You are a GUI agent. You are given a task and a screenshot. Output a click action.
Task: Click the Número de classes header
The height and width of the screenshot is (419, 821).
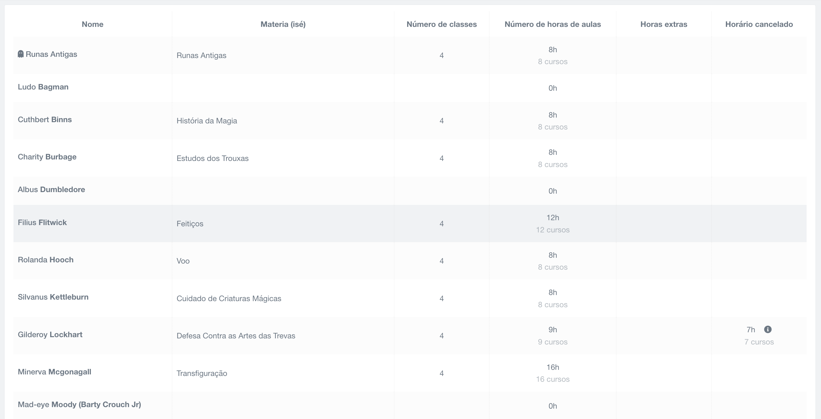(x=441, y=24)
